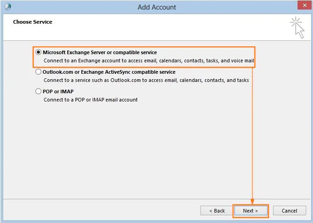Click the "Outlook.com or Exchange ActiveSync compatible service" label
Screen dimensions: 313x223
109,72
